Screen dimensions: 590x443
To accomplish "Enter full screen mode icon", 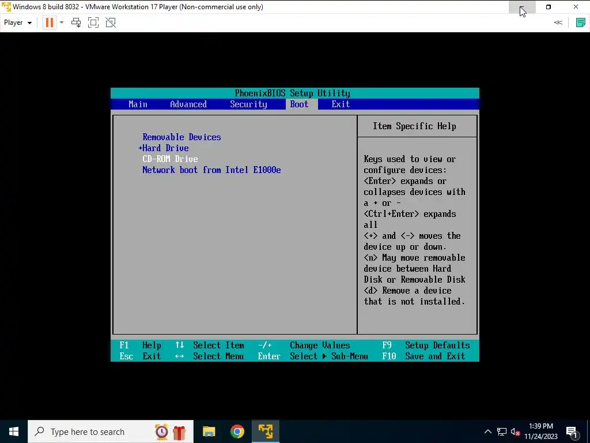I will click(x=93, y=22).
